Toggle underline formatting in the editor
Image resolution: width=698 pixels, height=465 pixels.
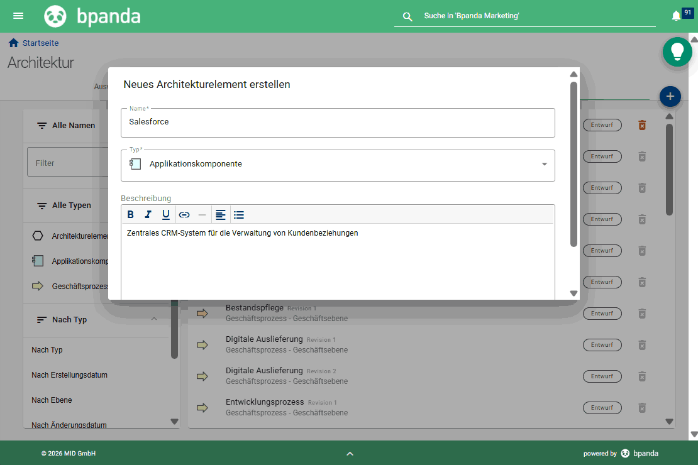[165, 214]
